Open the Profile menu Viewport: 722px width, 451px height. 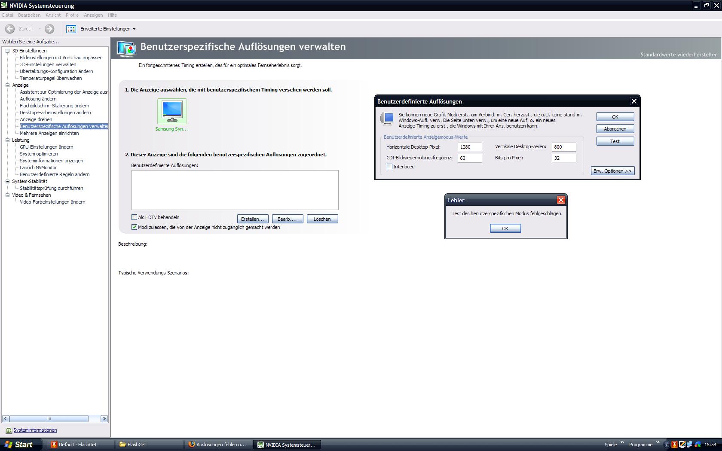(72, 15)
